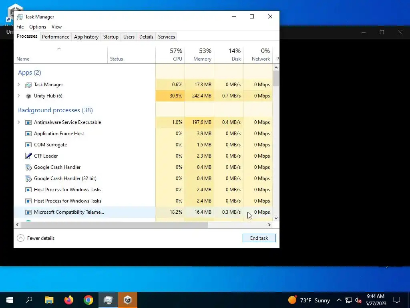The width and height of the screenshot is (410, 308).
Task: Click the Task Manager taskbar icon
Action: click(108, 300)
